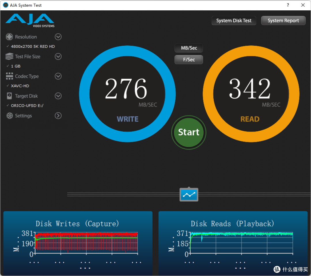Image resolution: width=311 pixels, height=276 pixels.
Task: Click the WRITE gauge label
Action: pyautogui.click(x=128, y=119)
